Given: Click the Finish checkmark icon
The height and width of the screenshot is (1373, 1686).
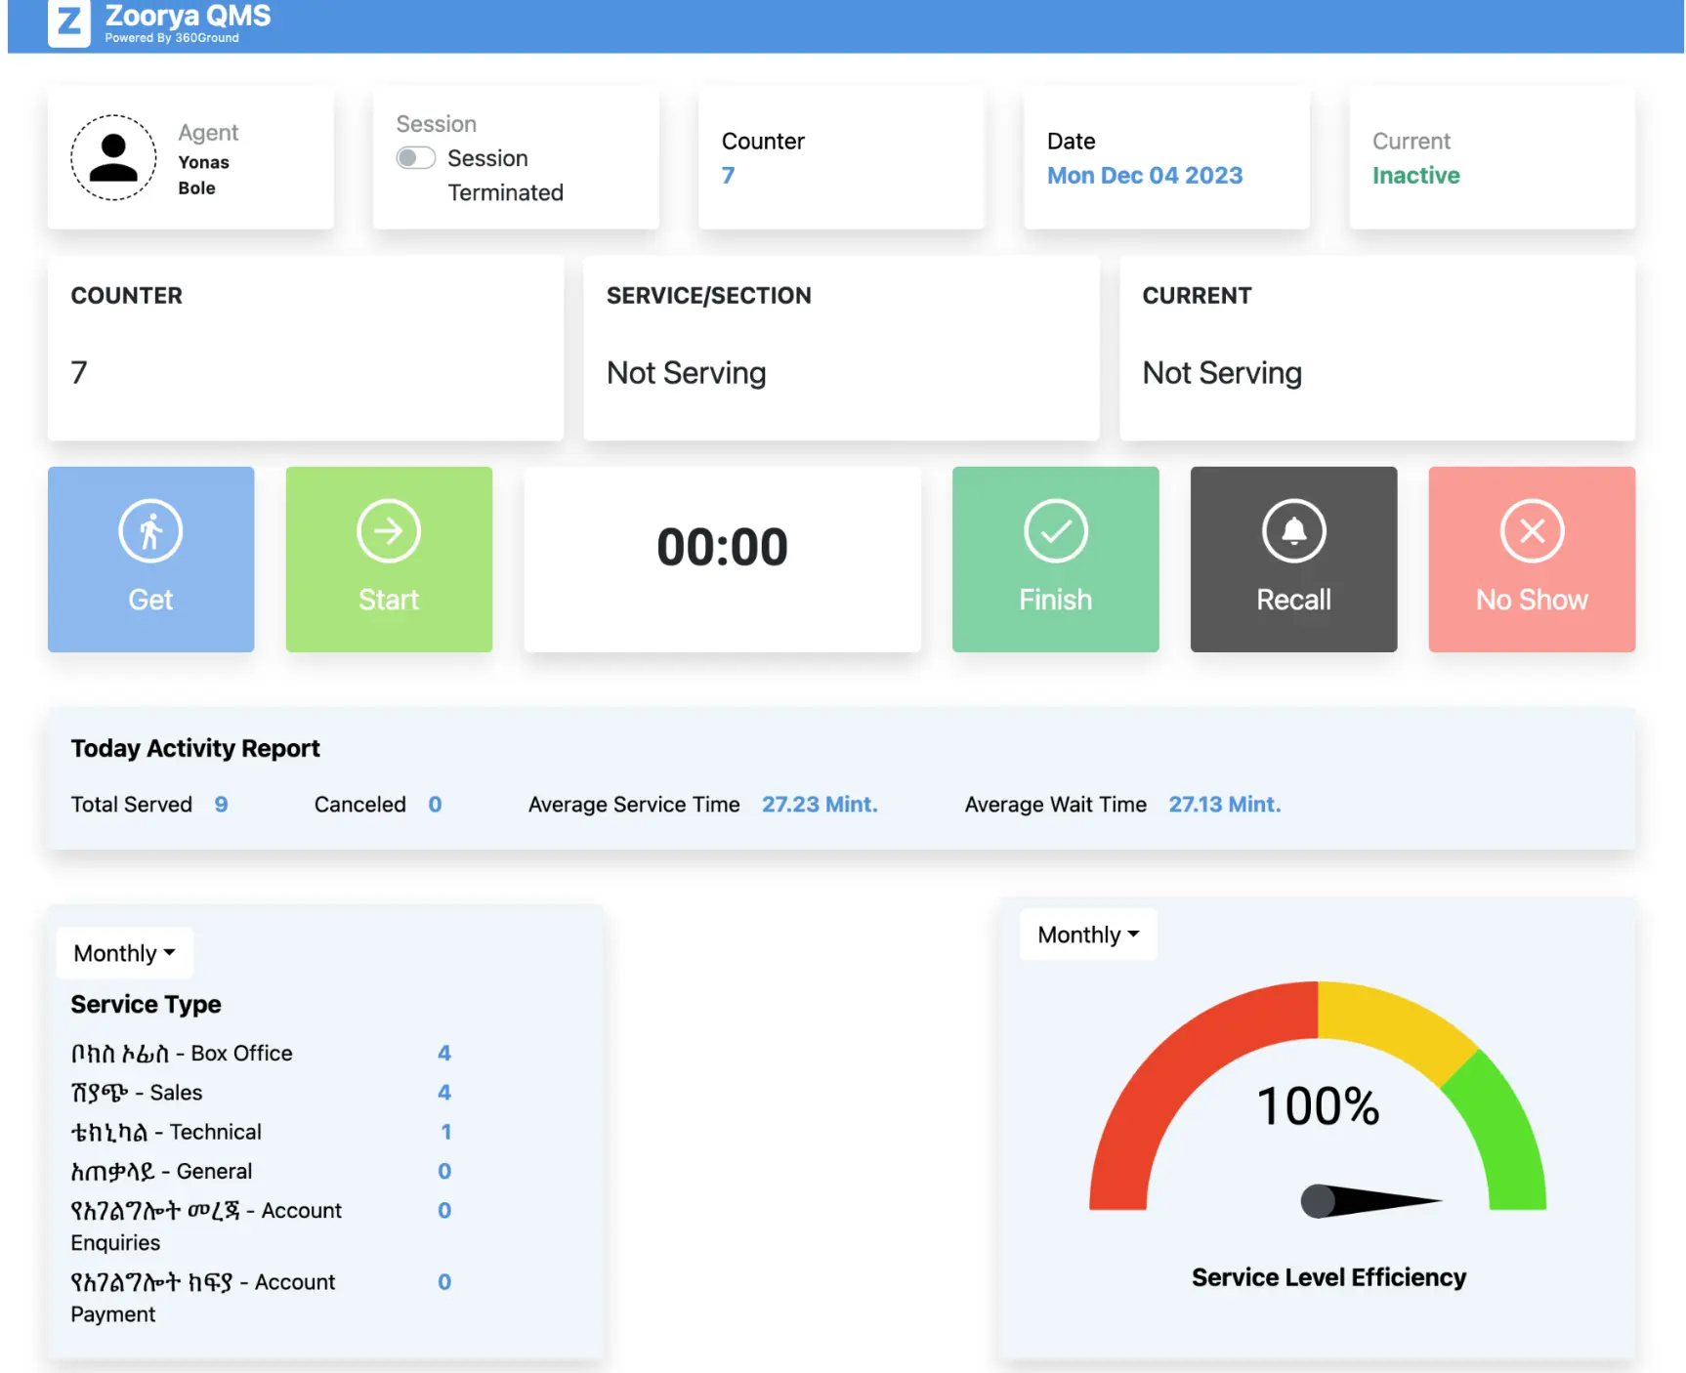Looking at the screenshot, I should [1055, 532].
